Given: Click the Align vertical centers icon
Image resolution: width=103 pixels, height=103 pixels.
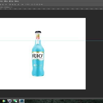Looking at the screenshot, I should (13, 4).
